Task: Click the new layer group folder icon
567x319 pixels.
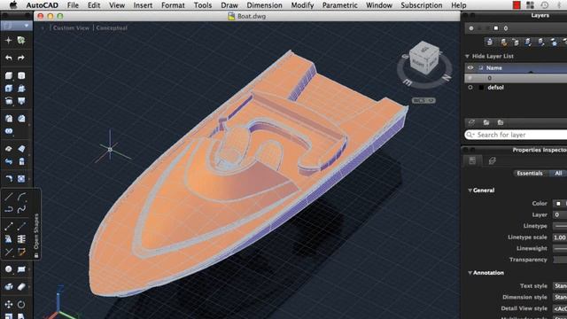Action: click(486, 122)
